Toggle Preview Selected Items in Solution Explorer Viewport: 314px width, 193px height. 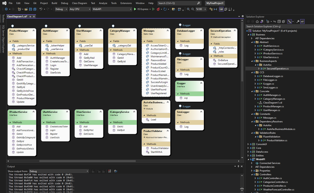pos(302,22)
